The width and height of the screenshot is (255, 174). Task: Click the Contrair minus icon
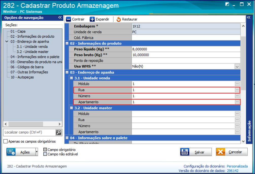[68, 19]
